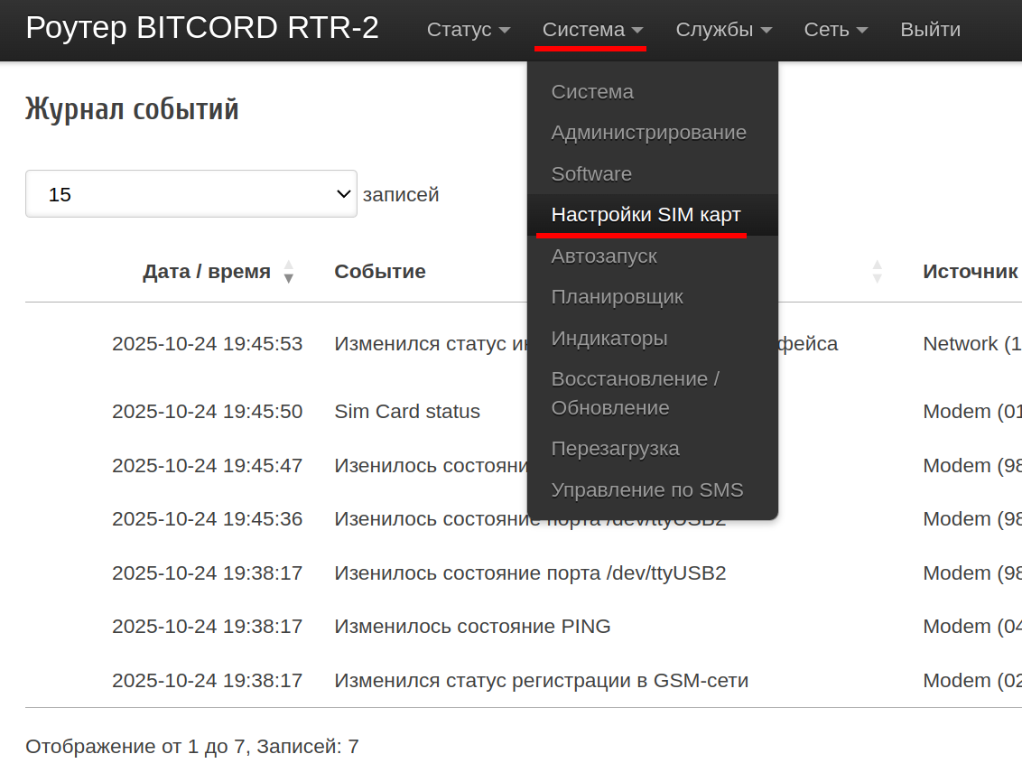
Task: Open Администрирование from the menu
Action: click(648, 133)
